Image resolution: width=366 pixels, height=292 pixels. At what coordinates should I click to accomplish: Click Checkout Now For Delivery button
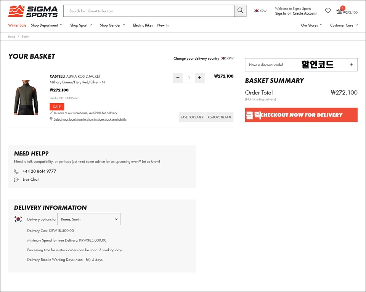[x=301, y=115]
